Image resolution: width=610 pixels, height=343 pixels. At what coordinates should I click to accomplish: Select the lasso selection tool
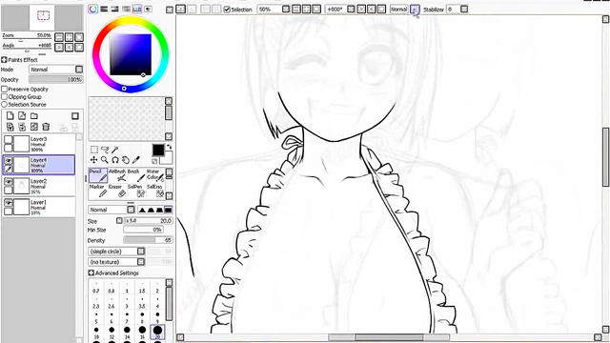[x=105, y=150]
